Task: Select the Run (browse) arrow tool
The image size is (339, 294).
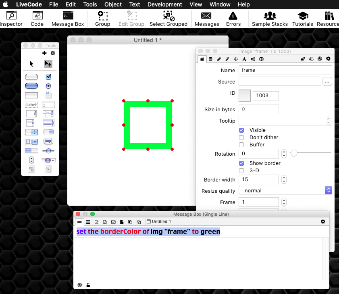Action: 31,64
